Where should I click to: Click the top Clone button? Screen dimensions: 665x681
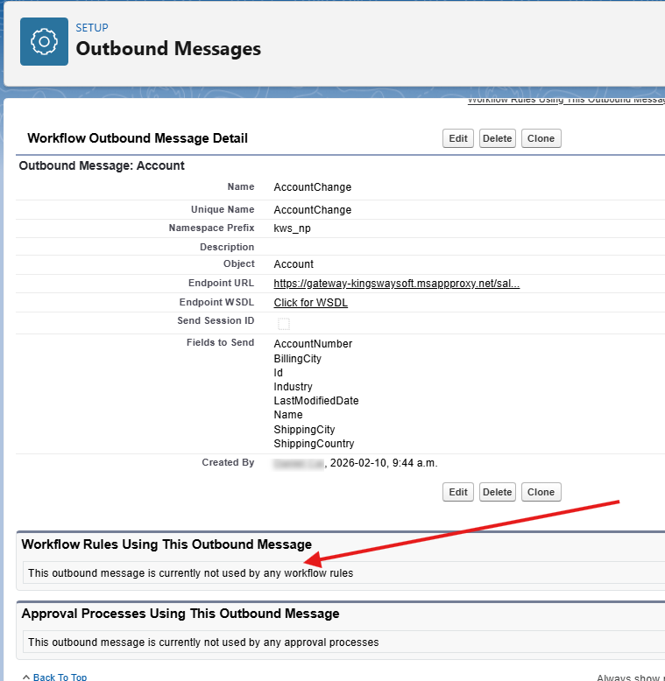(x=541, y=138)
